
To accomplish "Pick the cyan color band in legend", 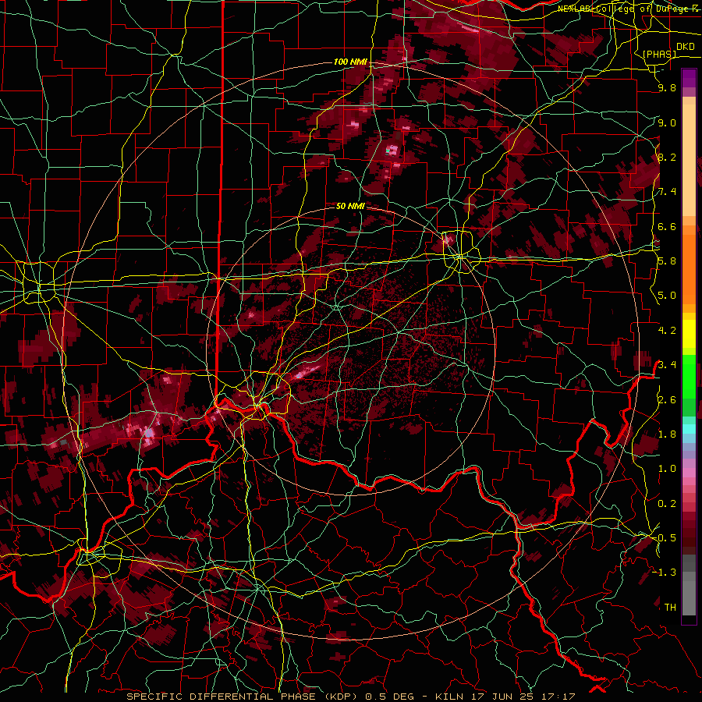I will 689,428.
